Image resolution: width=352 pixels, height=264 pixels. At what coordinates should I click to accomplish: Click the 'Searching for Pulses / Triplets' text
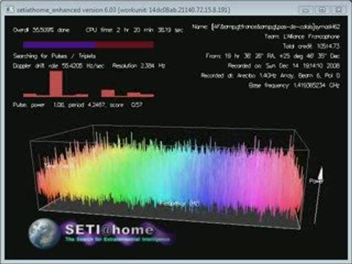[55, 56]
